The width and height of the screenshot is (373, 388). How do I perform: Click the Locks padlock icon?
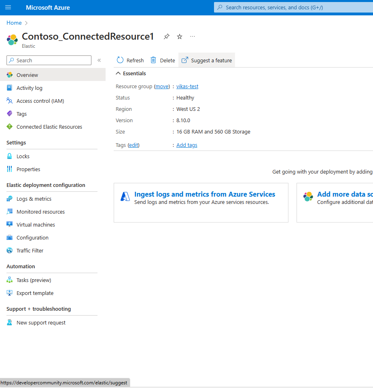[9, 156]
